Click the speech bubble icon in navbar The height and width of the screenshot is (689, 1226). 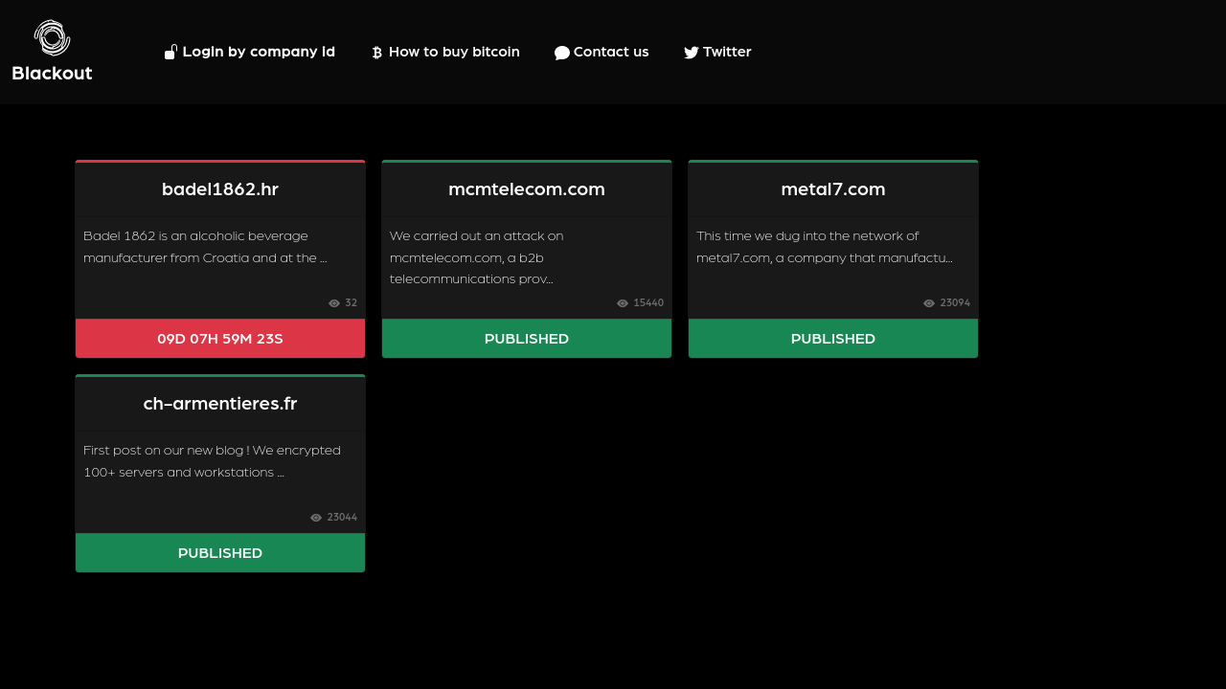pos(562,53)
